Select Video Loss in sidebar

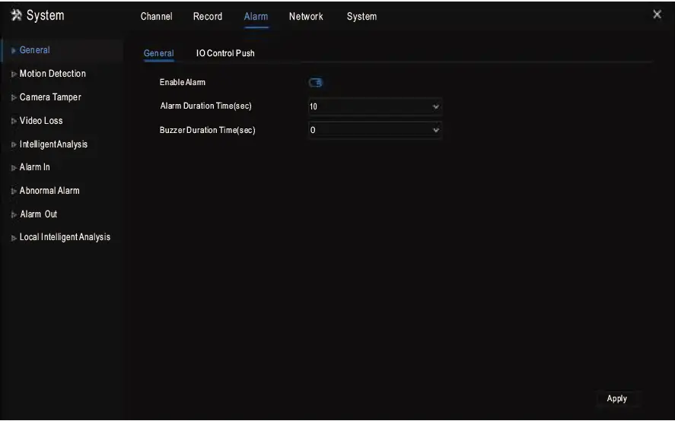click(x=41, y=121)
